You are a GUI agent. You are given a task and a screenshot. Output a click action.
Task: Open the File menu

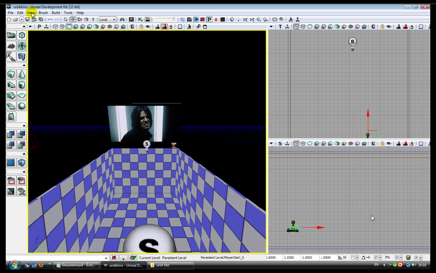[x=11, y=13]
